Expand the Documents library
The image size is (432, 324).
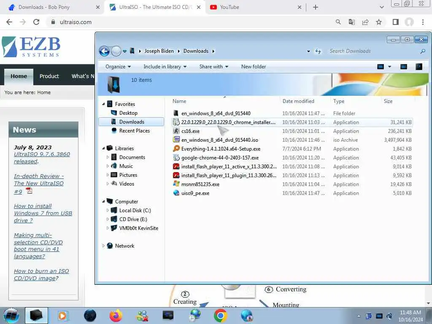pyautogui.click(x=108, y=157)
